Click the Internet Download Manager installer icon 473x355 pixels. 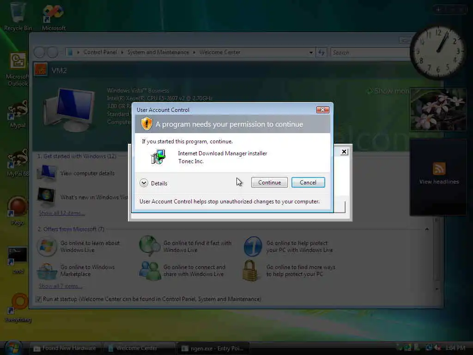click(x=158, y=157)
